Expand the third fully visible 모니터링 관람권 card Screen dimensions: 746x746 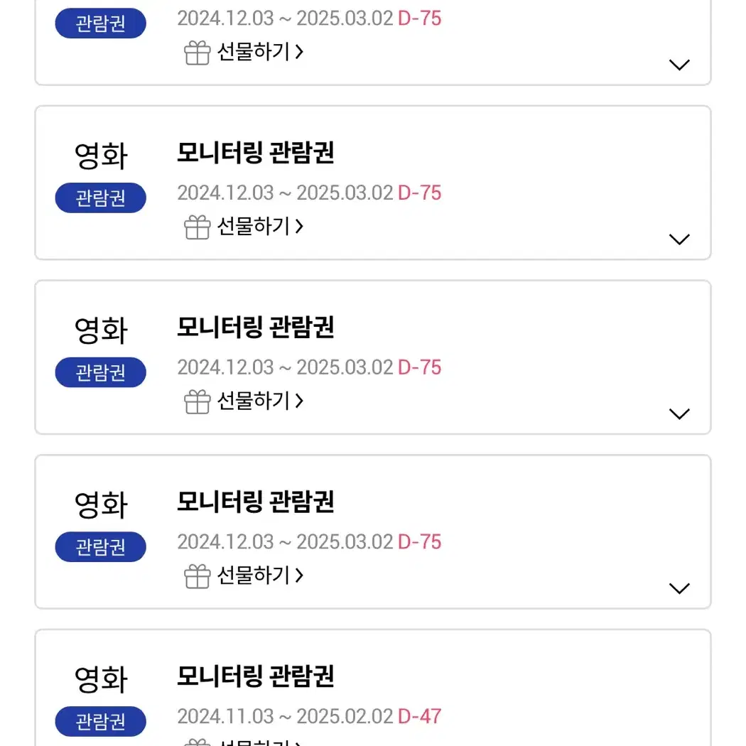click(679, 588)
